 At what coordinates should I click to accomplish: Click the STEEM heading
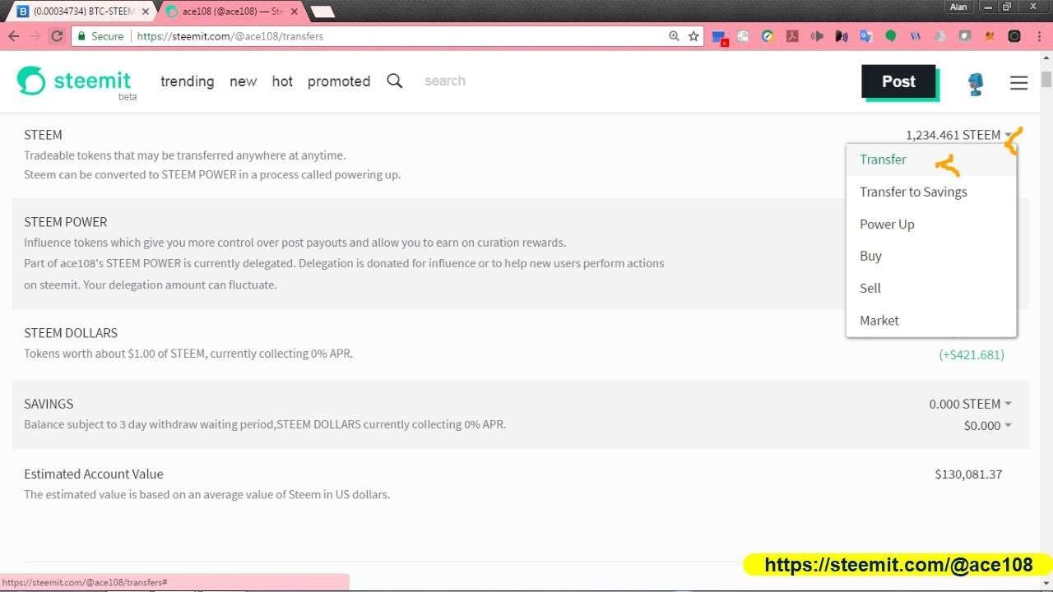pos(43,135)
